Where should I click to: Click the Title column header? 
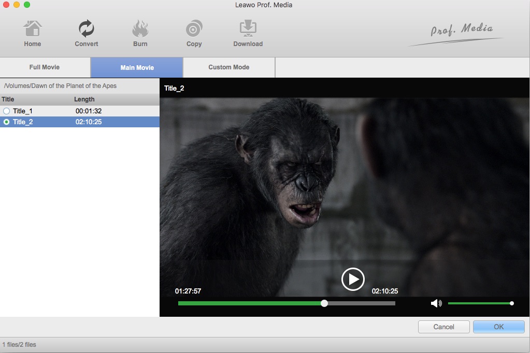[8, 99]
